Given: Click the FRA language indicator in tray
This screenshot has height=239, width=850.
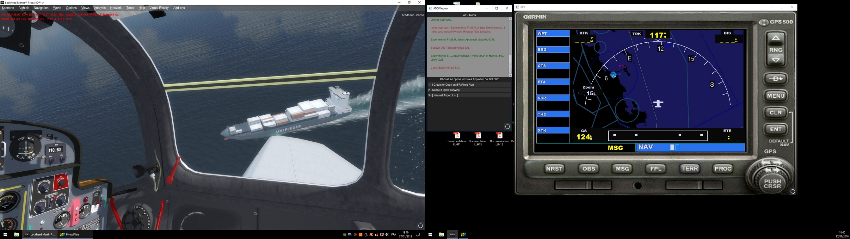Looking at the screenshot, I should click(x=394, y=235).
